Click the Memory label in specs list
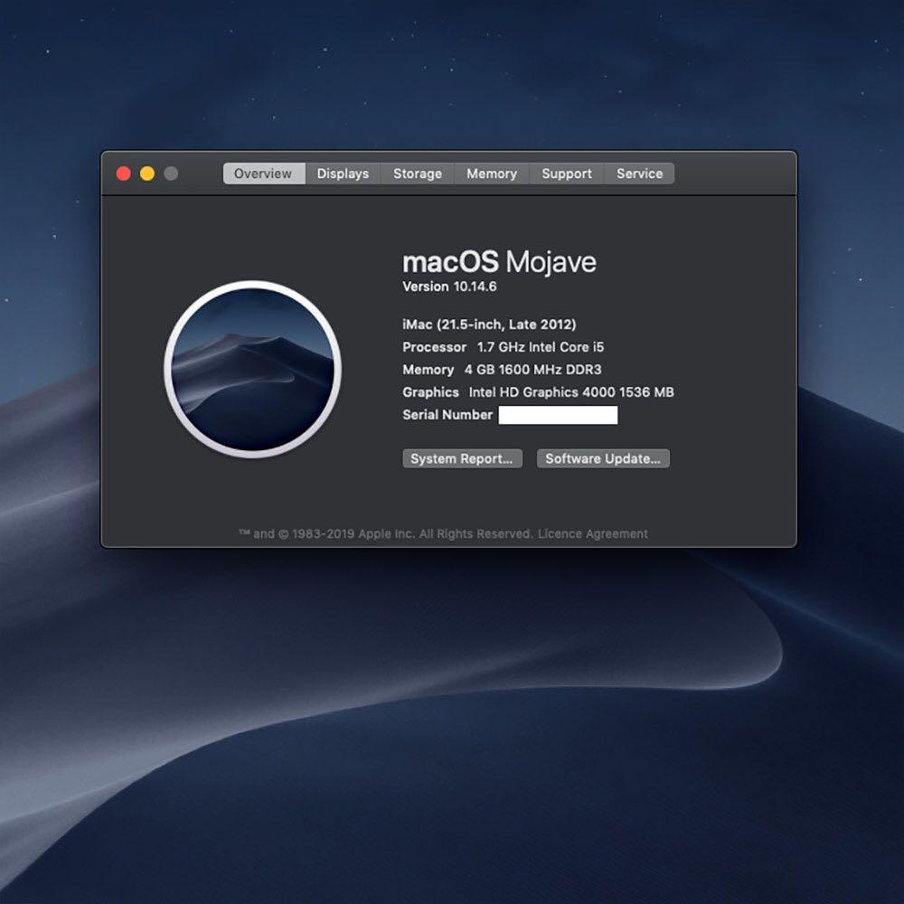Viewport: 904px width, 904px height. (x=428, y=370)
